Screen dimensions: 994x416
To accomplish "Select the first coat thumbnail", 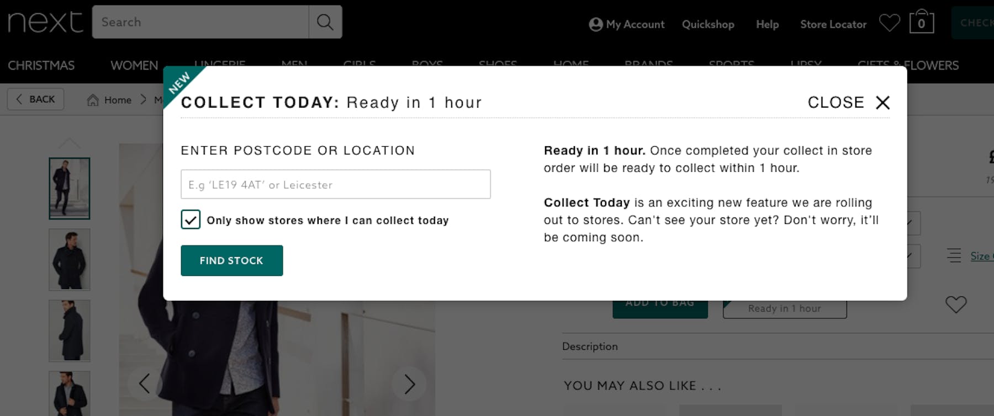I will [70, 189].
